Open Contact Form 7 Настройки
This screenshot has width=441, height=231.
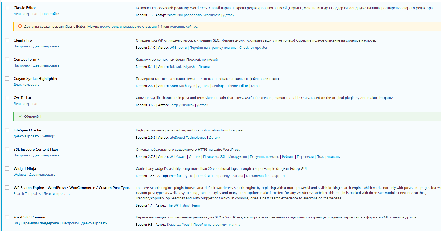click(22, 65)
